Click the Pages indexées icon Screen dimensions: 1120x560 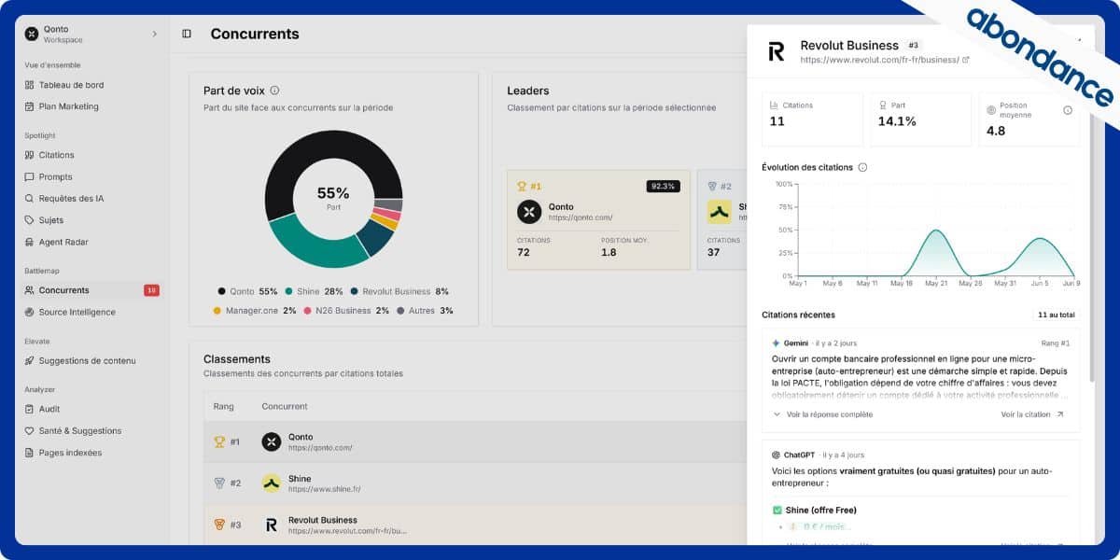pos(30,453)
